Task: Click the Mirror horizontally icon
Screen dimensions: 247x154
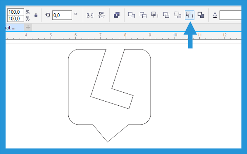Action: [x=90, y=15]
